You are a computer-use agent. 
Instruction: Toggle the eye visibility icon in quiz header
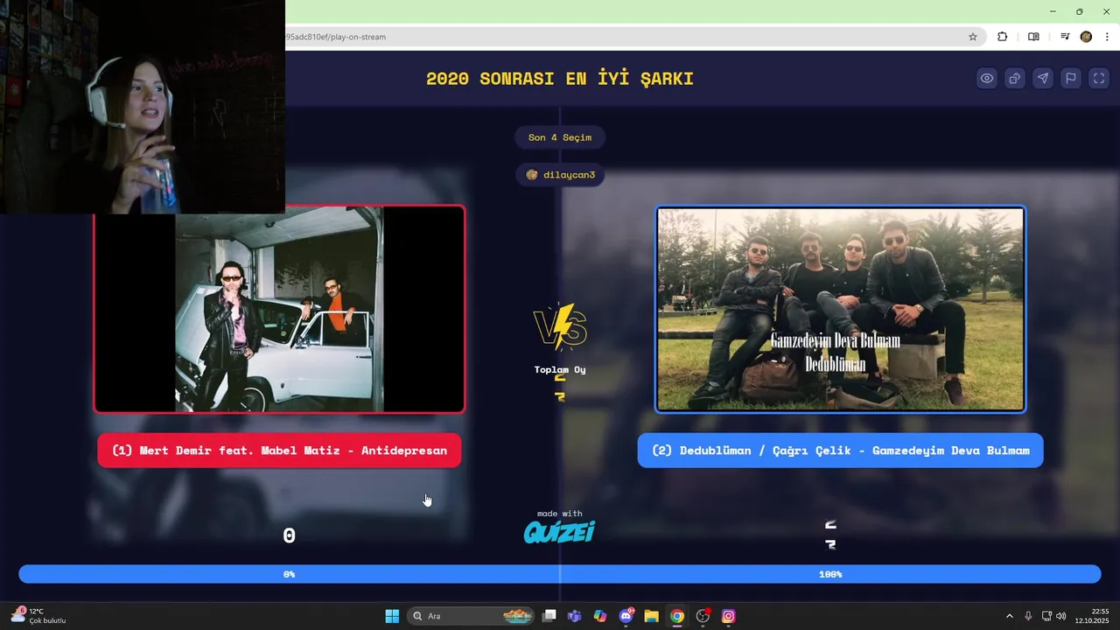[987, 78]
